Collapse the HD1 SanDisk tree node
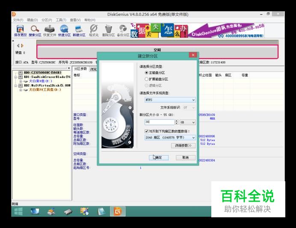Screen dimensions: 296x228 (x=16, y=77)
